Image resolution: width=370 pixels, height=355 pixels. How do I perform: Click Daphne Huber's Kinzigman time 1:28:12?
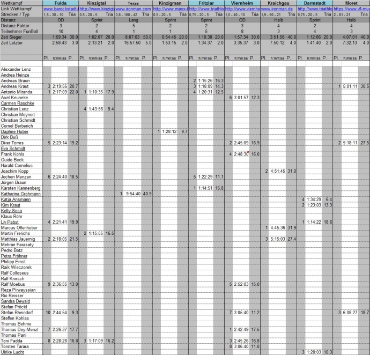point(169,132)
